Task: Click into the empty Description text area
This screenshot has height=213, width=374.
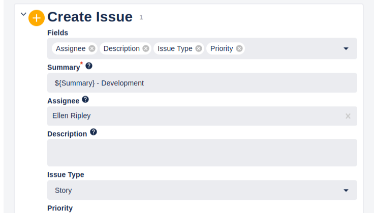Action: coord(202,153)
